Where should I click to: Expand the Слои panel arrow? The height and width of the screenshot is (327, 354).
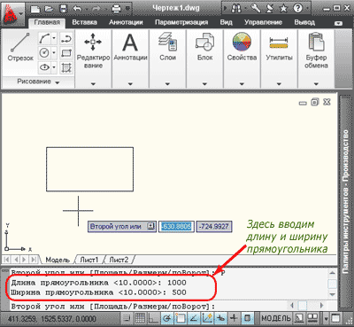coord(167,84)
